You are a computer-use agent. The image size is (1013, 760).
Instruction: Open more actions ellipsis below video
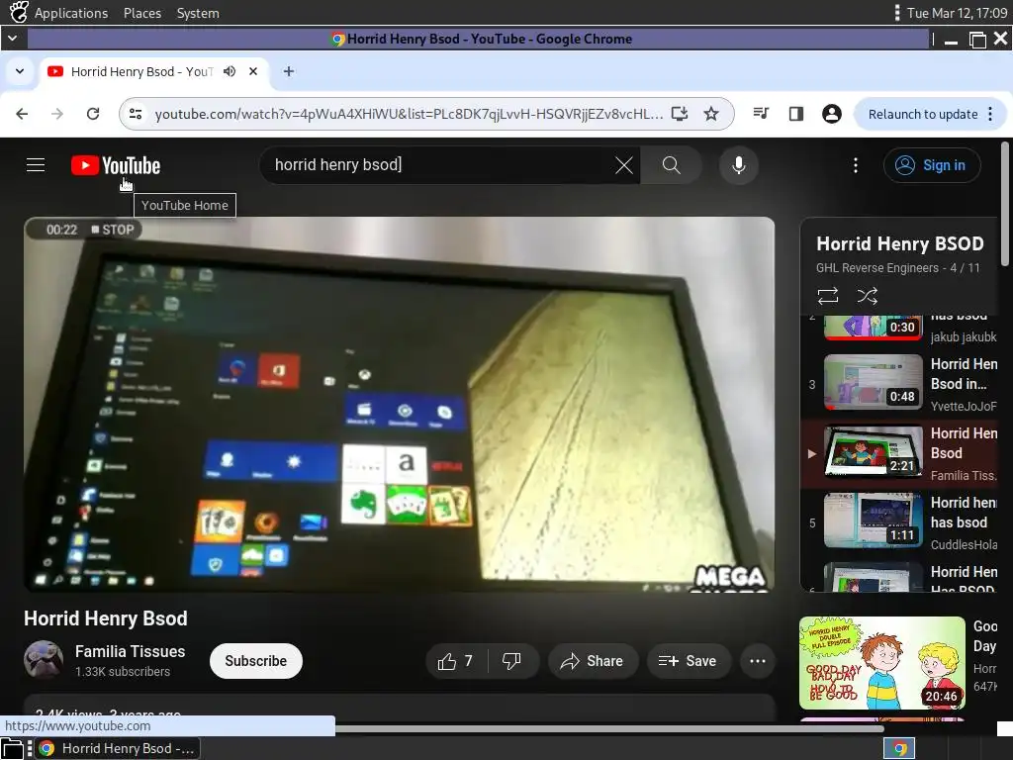pyautogui.click(x=757, y=661)
